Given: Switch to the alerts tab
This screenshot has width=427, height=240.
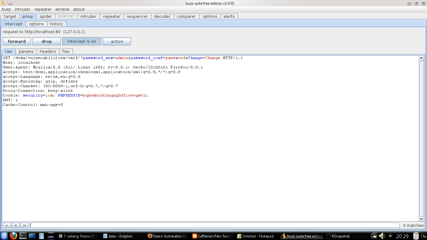Looking at the screenshot, I should coord(229,16).
